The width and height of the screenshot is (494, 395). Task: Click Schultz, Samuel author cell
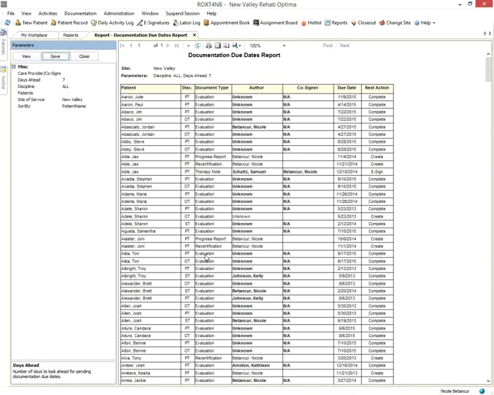coord(257,172)
